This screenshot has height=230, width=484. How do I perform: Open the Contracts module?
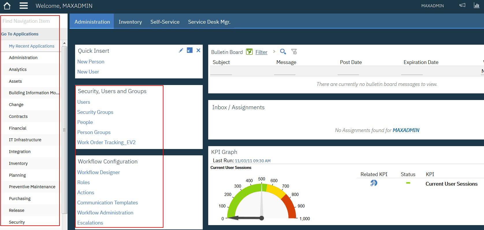point(18,116)
